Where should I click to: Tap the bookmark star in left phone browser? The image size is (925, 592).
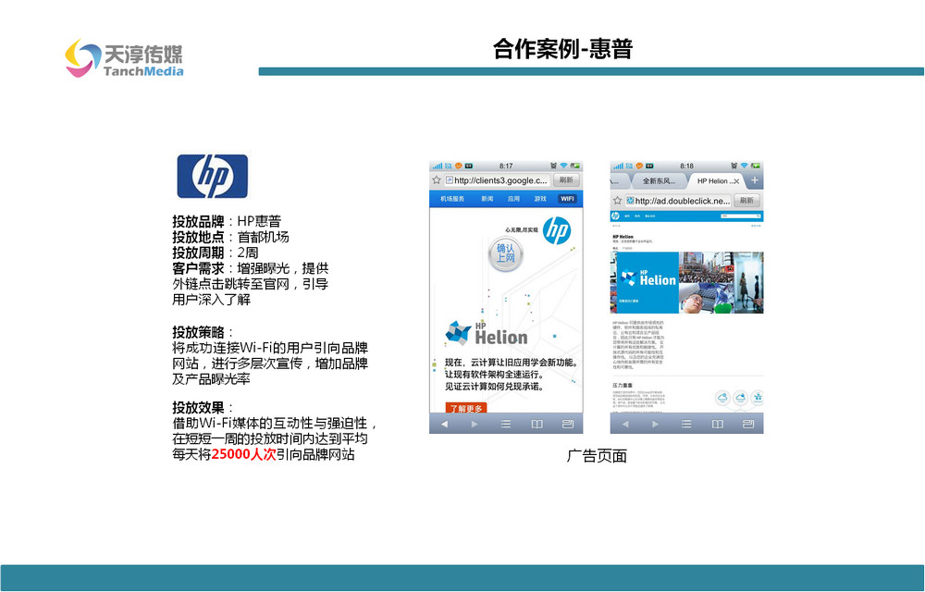[437, 179]
